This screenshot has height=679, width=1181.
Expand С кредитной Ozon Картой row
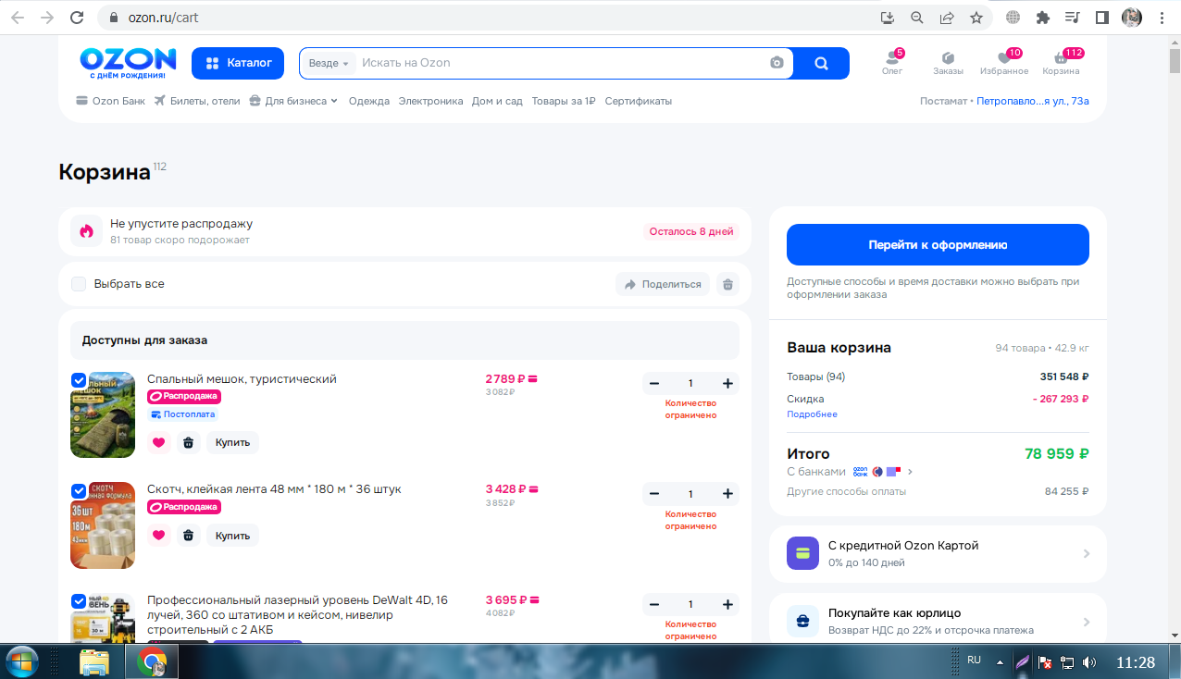938,553
